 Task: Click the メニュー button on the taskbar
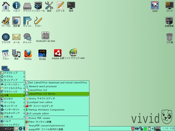(x=7, y=128)
